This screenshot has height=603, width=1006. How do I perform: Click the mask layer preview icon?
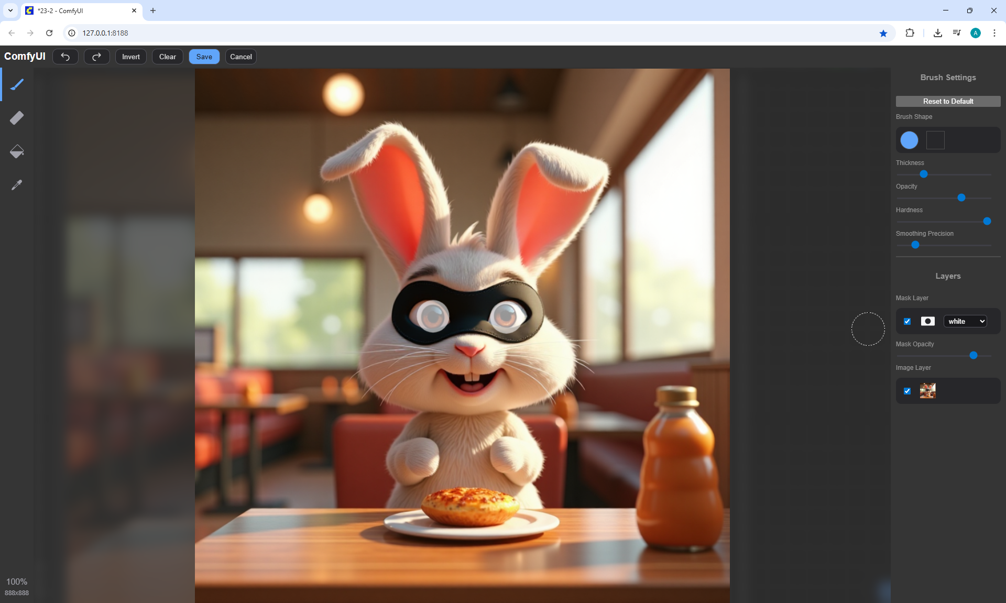927,321
